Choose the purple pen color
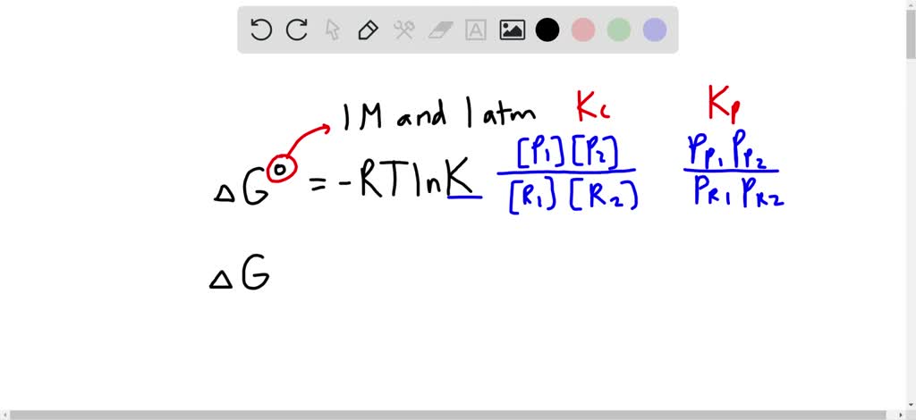This screenshot has width=916, height=420. pos(654,29)
